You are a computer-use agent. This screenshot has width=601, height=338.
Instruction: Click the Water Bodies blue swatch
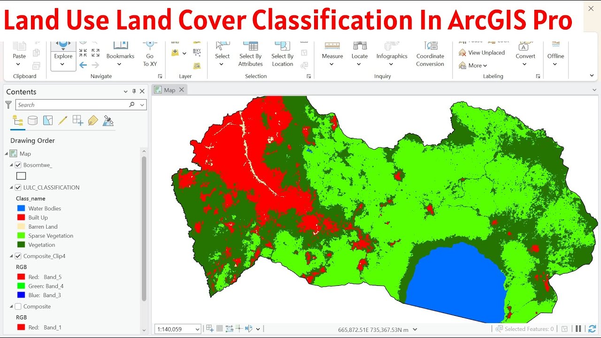pos(21,208)
